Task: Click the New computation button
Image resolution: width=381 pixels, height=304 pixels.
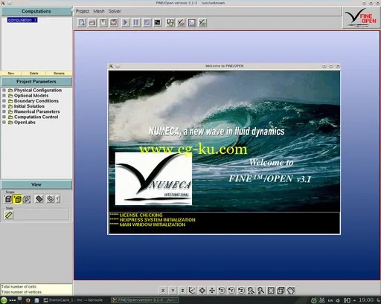Action: coord(11,74)
